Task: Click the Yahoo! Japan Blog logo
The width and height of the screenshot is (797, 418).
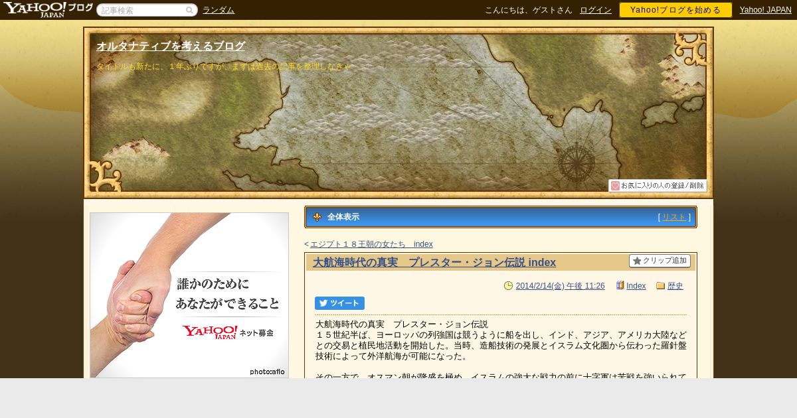Action: pyautogui.click(x=48, y=9)
